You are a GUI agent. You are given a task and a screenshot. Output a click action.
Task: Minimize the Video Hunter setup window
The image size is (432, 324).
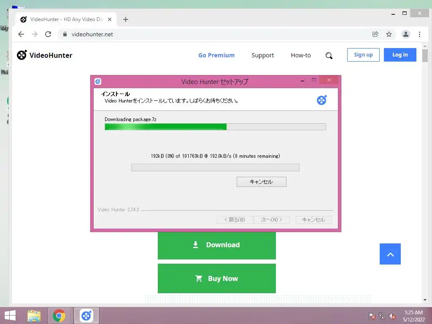302,81
